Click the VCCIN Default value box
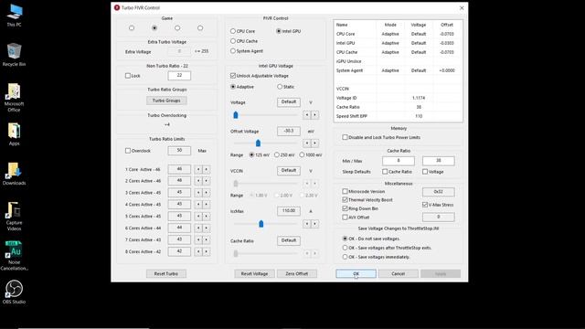585x329 pixels. click(289, 171)
